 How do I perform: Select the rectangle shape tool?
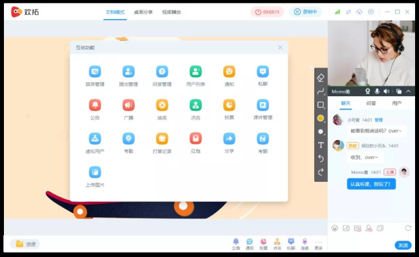321,105
